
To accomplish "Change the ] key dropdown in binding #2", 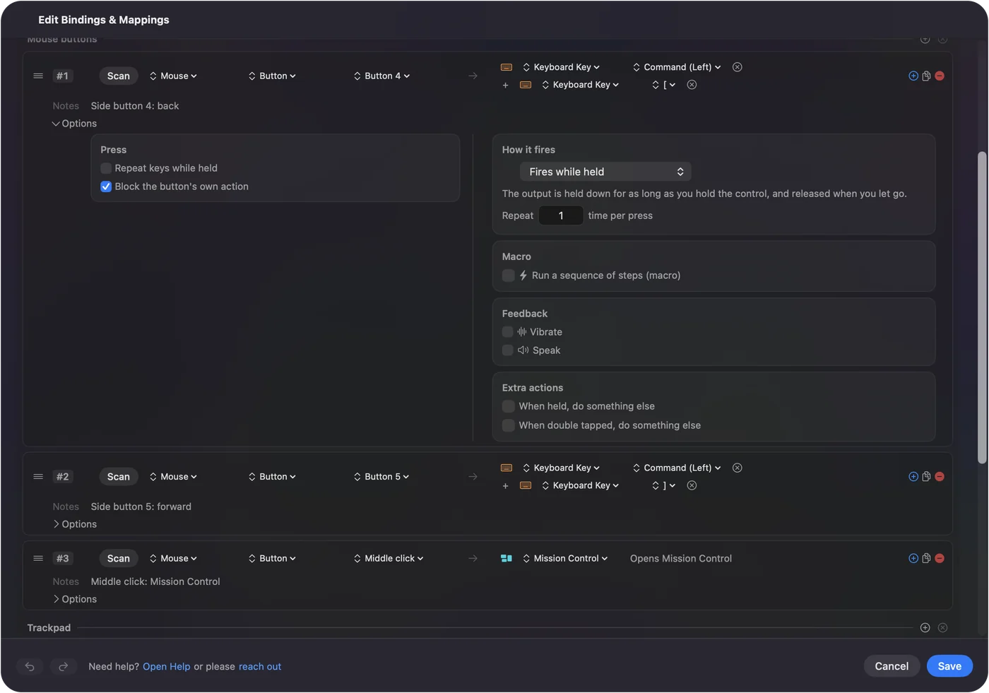I will (664, 485).
